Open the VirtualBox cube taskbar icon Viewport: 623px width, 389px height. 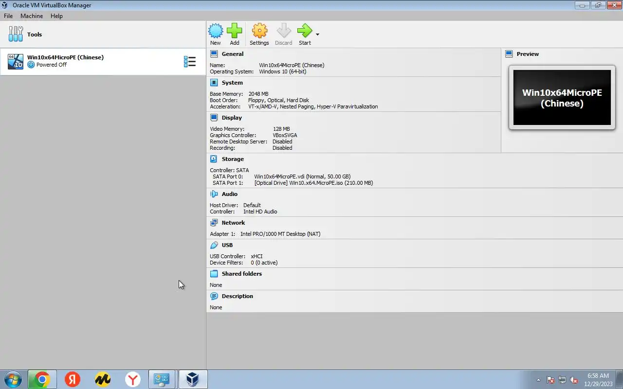pyautogui.click(x=193, y=379)
